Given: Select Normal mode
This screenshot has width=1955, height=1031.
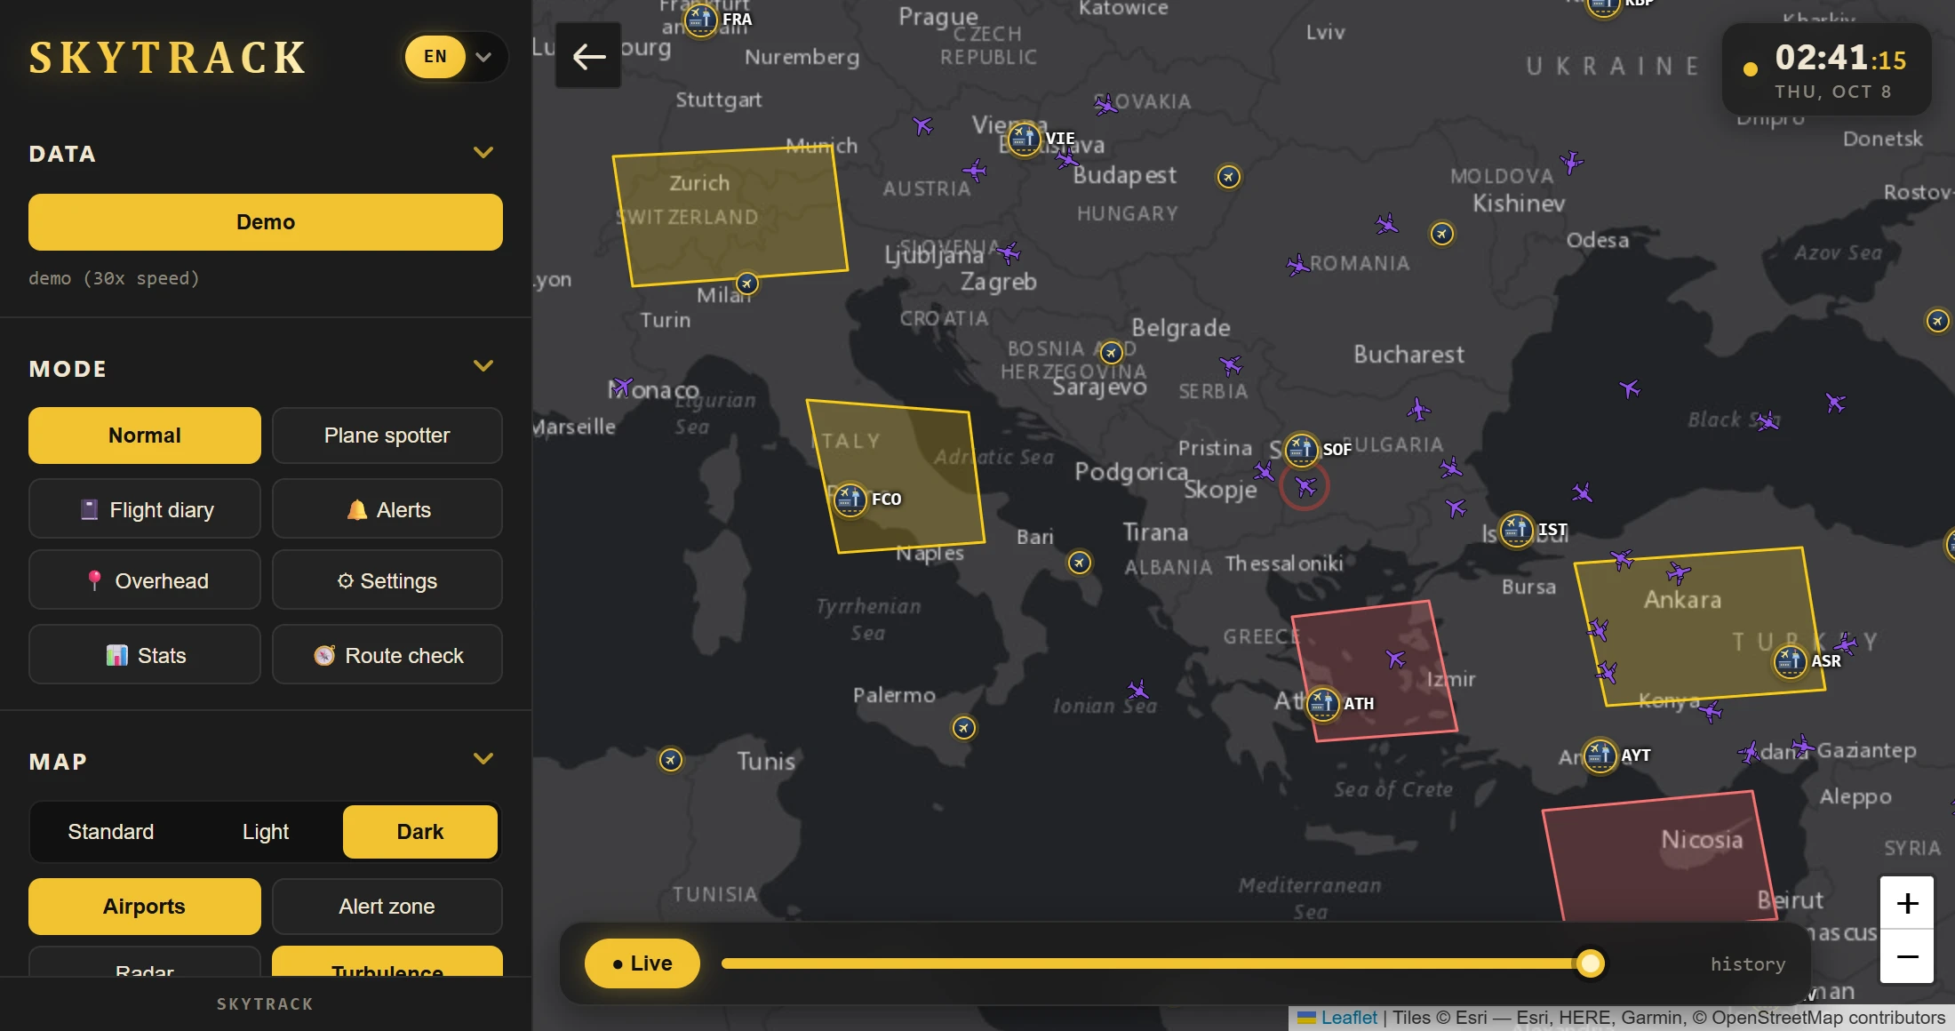Looking at the screenshot, I should click(145, 436).
